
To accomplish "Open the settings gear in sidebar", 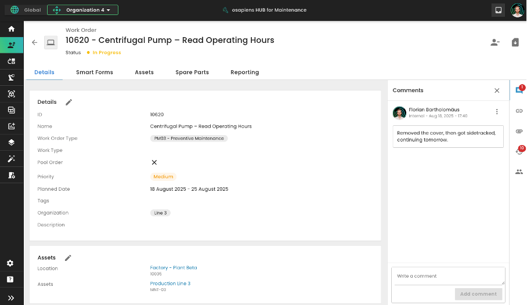I will [10, 263].
